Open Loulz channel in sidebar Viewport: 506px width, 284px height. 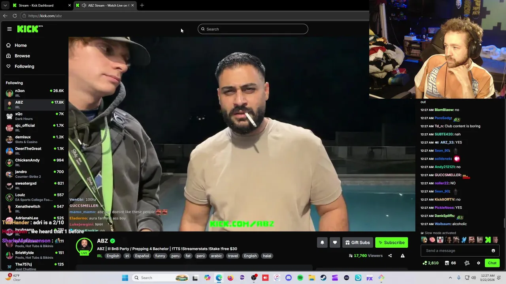pyautogui.click(x=35, y=197)
